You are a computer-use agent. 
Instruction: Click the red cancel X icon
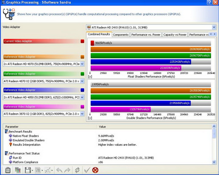click(x=95, y=170)
